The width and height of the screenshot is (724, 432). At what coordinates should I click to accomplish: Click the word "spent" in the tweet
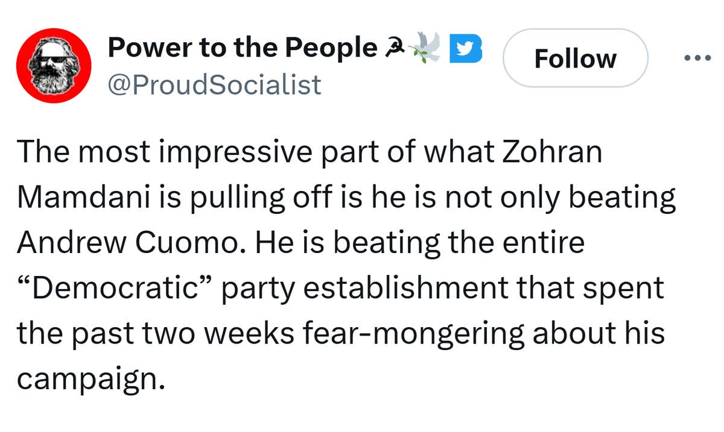[630, 288]
